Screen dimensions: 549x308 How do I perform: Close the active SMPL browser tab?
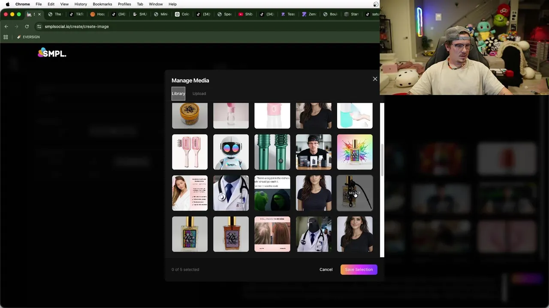39,14
